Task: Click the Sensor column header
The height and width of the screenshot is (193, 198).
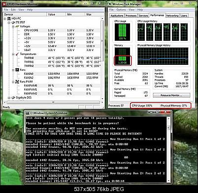Action: (x=25, y=14)
